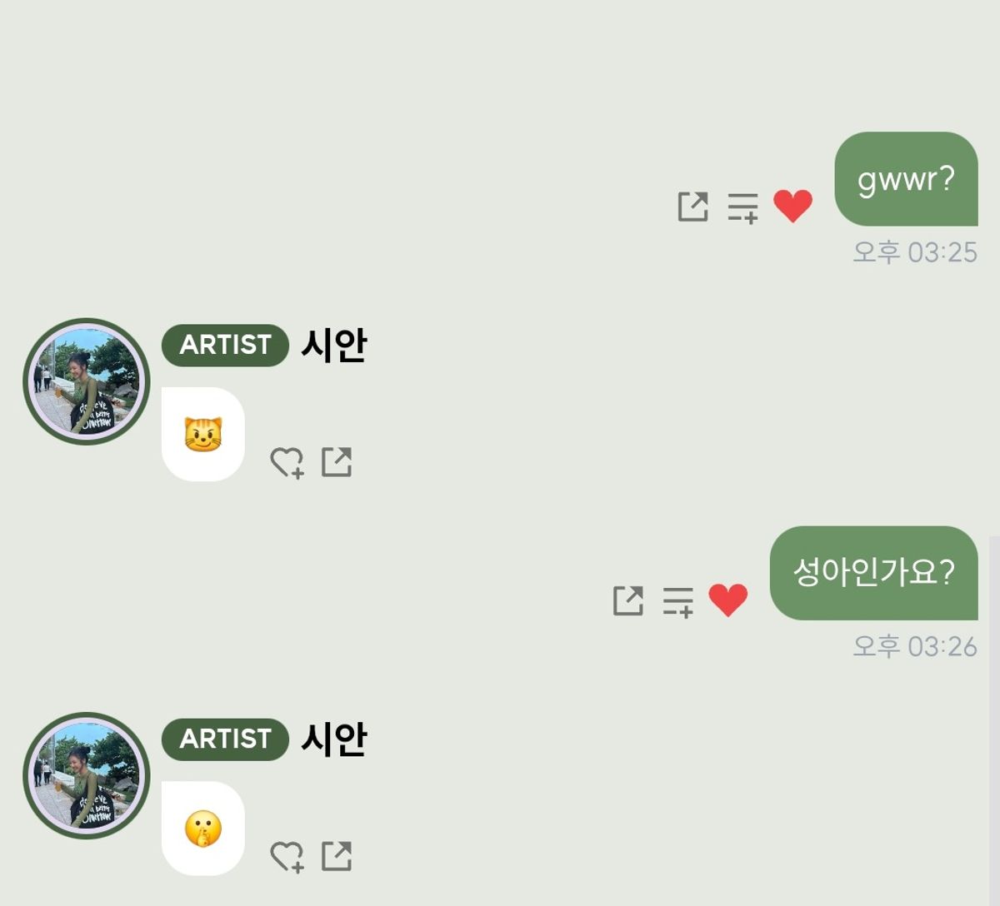Select the second 시안 artist name
Image resolution: width=1000 pixels, height=906 pixels.
333,739
